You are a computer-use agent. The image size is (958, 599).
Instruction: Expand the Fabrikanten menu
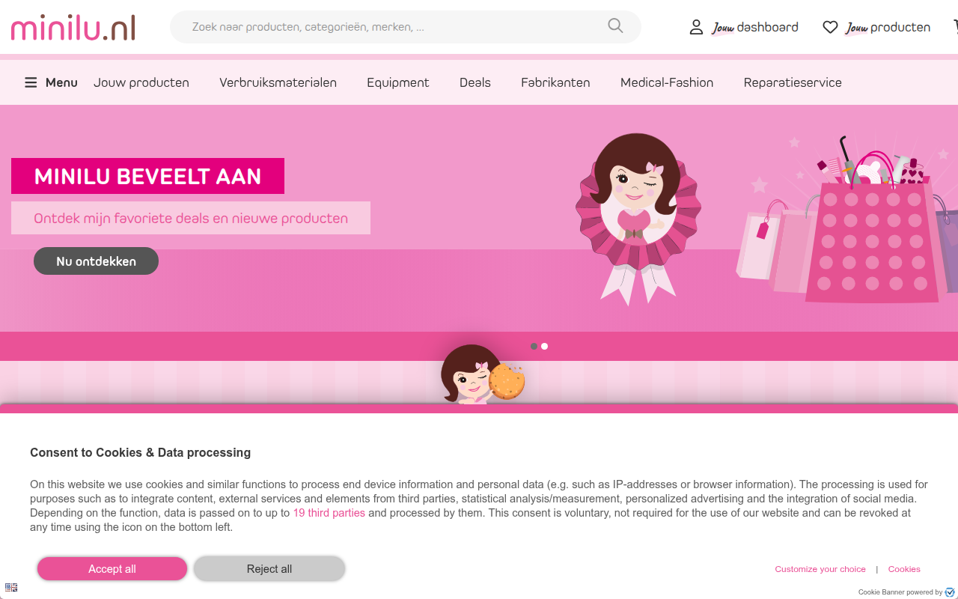point(555,82)
